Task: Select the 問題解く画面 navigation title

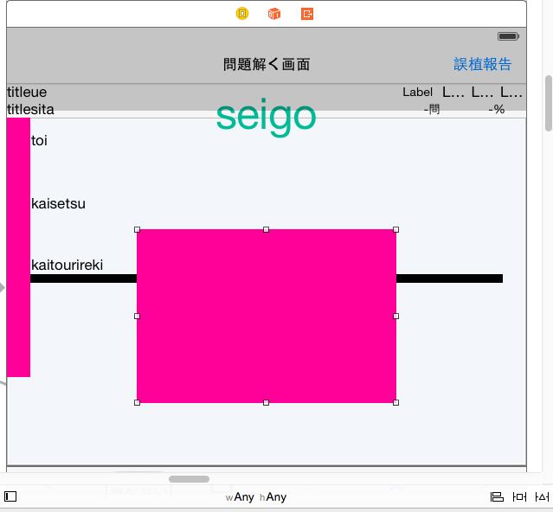Action: point(267,65)
